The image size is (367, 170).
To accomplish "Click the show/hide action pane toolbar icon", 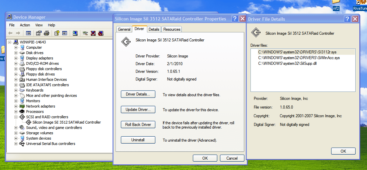I will click(65, 33).
